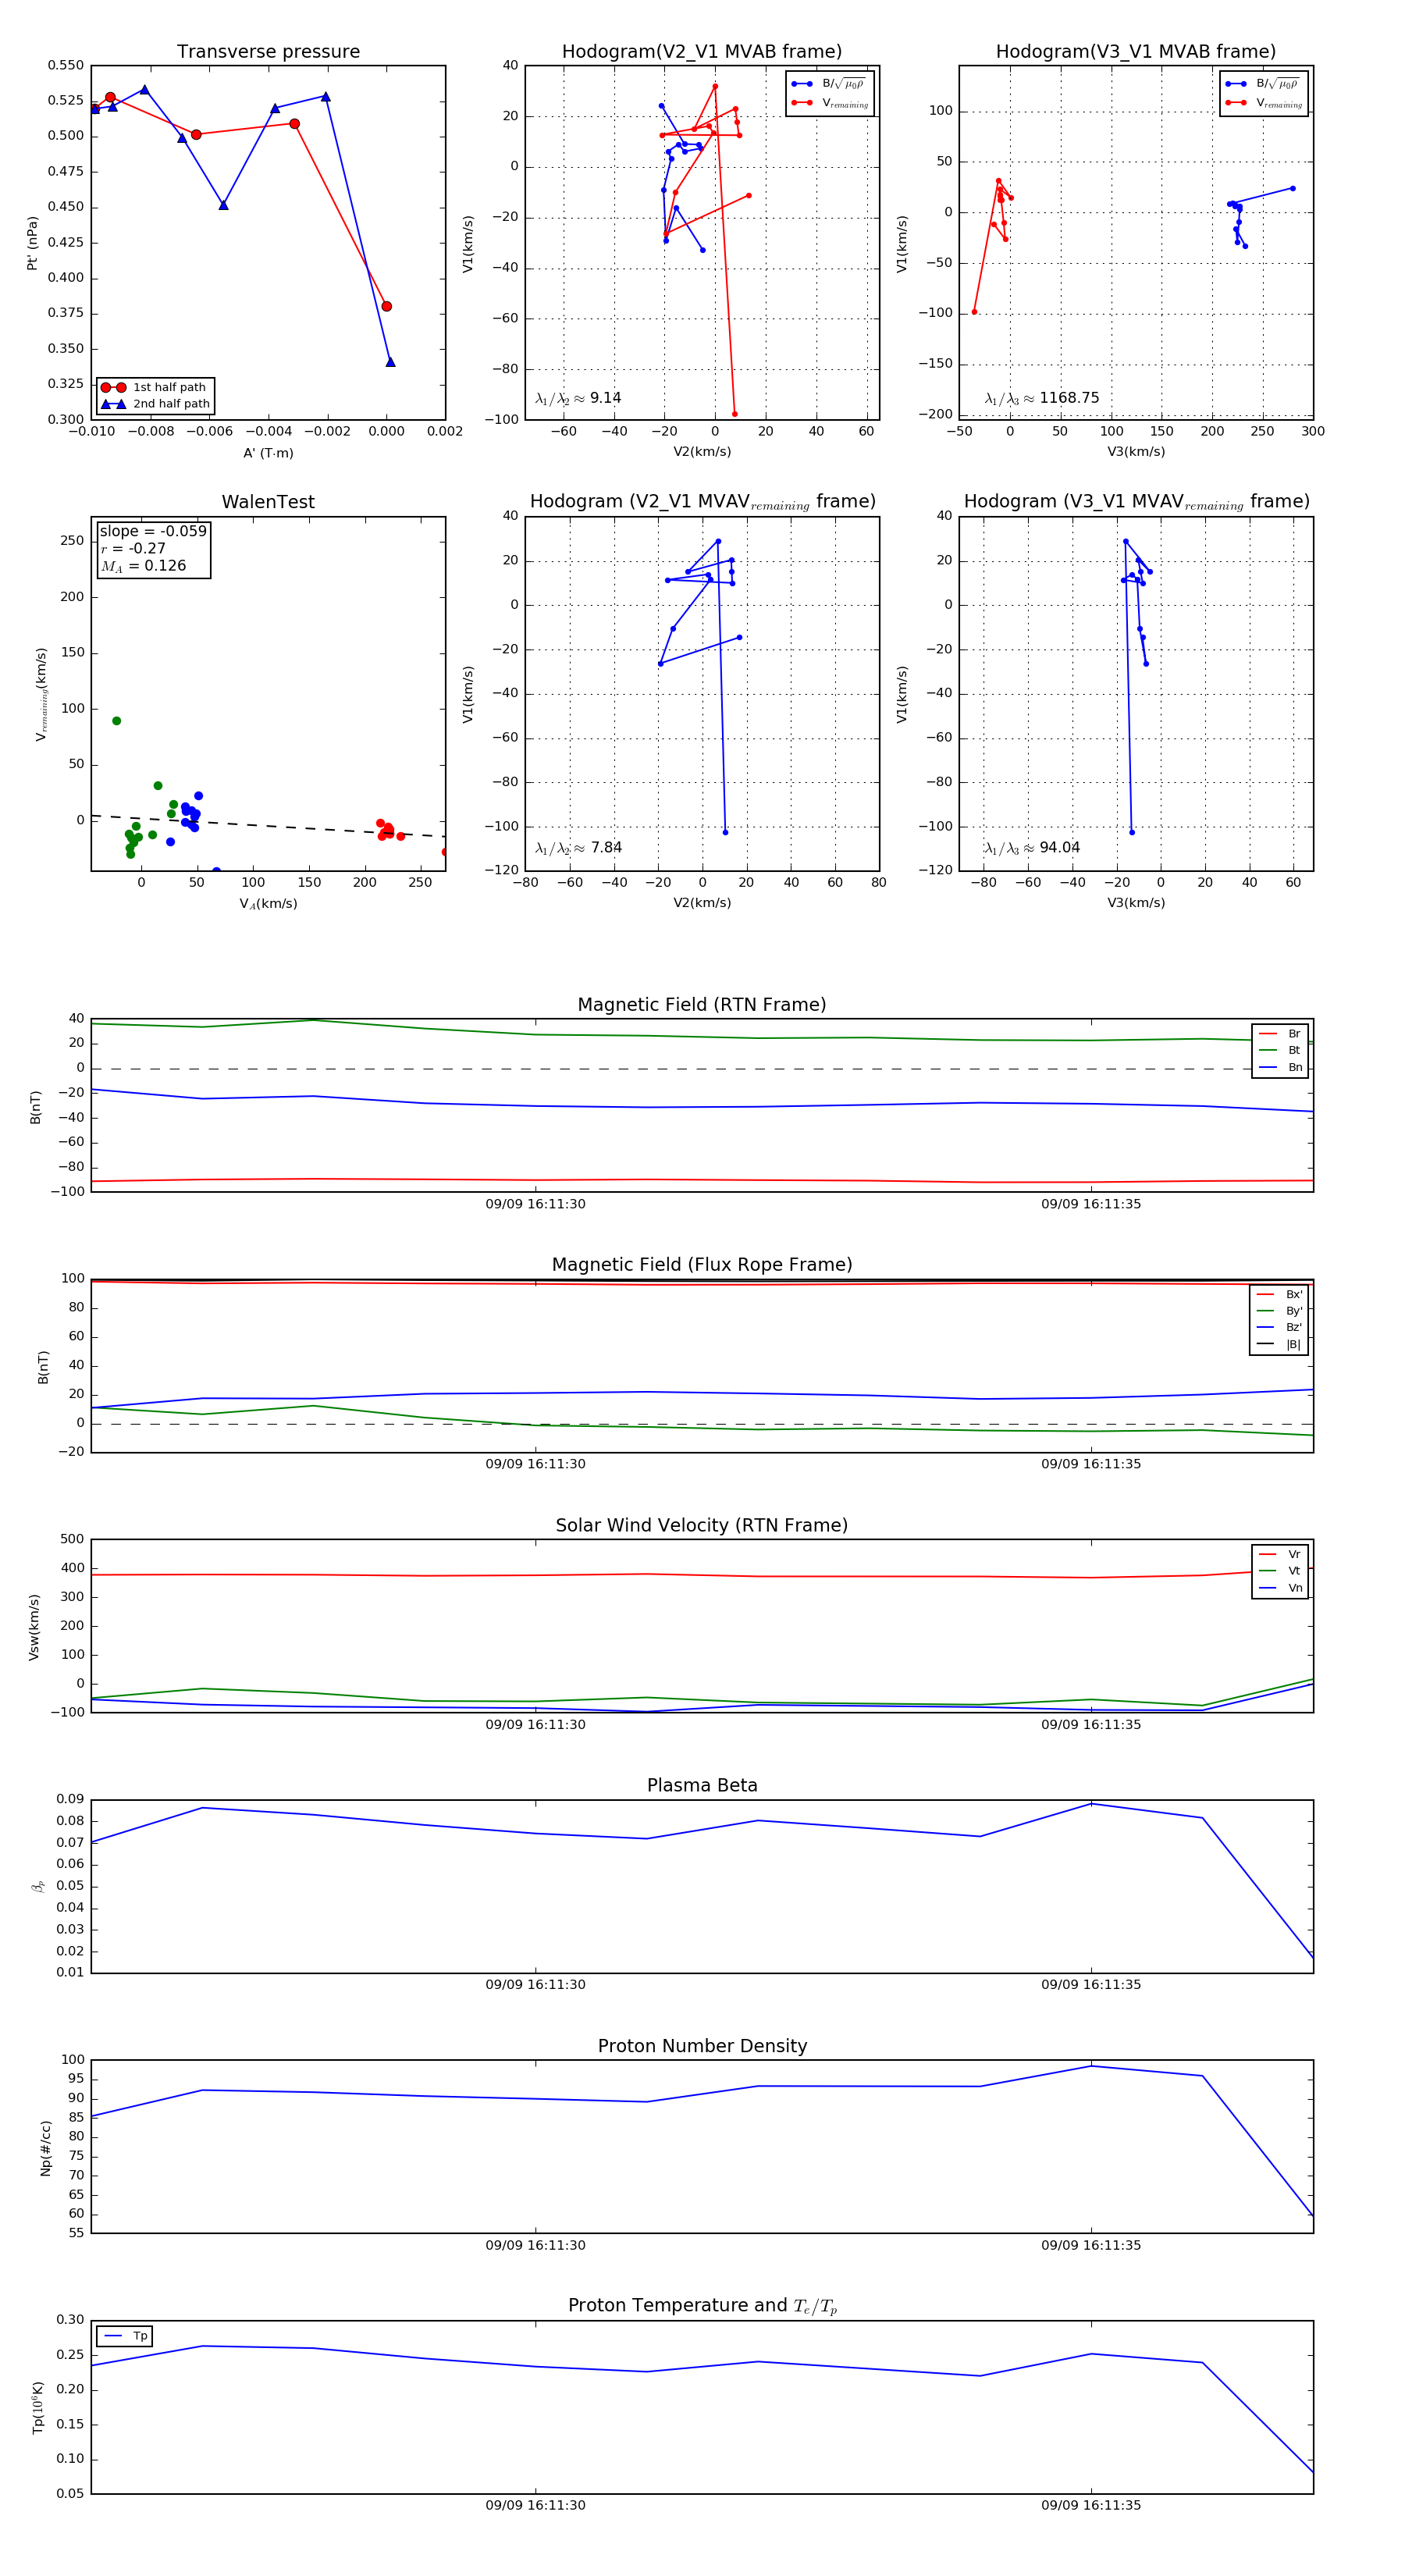This screenshot has width=1405, height=2576.
Task: Select the Tp legend entry
Action: tap(126, 2336)
